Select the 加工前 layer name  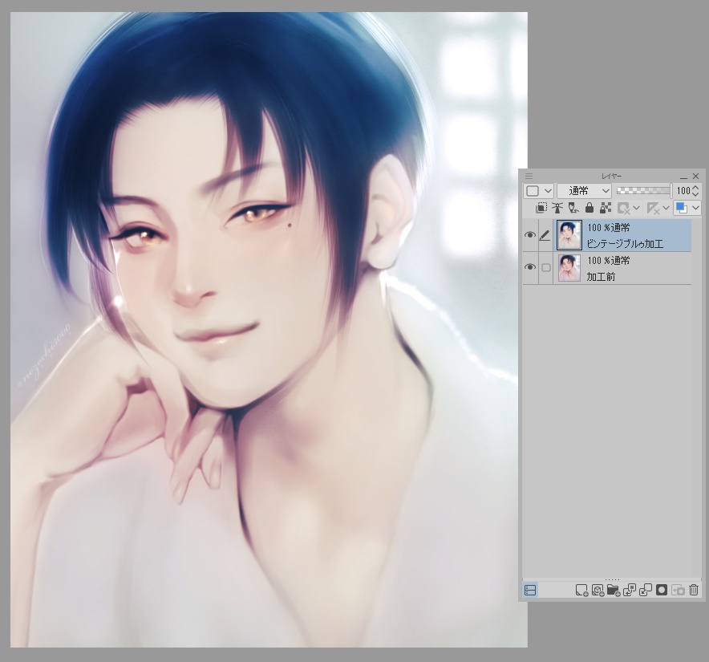601,277
